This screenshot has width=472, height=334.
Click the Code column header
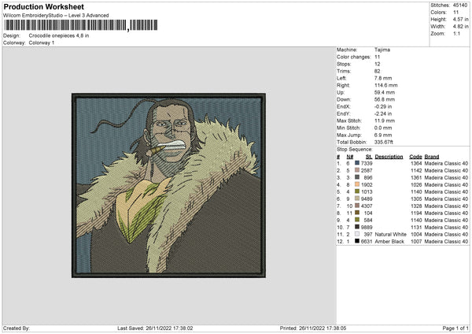[416, 156]
